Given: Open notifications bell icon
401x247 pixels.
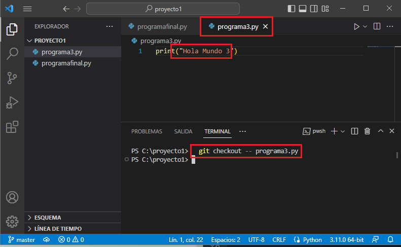Looking at the screenshot, I should pos(390,240).
